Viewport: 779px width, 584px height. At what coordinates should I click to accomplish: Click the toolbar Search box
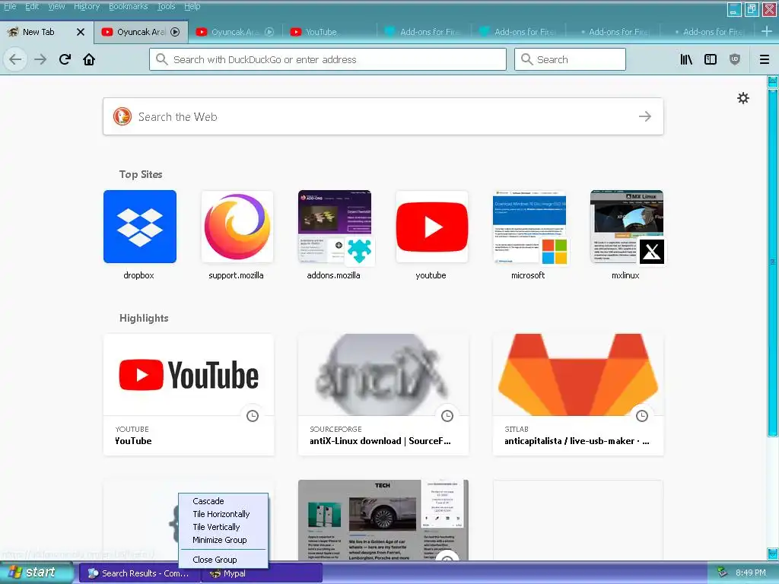point(570,59)
